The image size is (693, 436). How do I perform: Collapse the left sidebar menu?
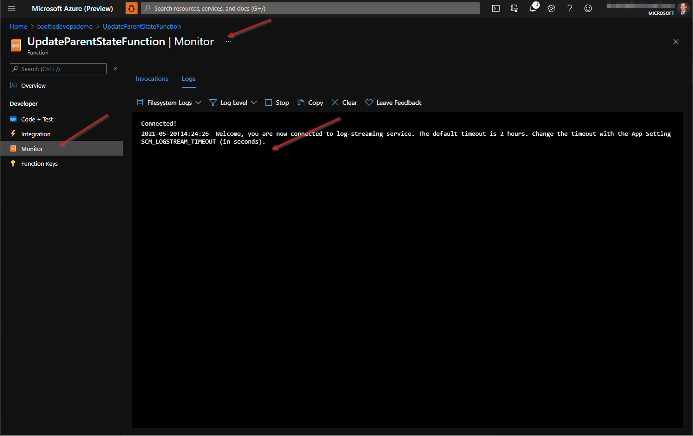coord(115,69)
